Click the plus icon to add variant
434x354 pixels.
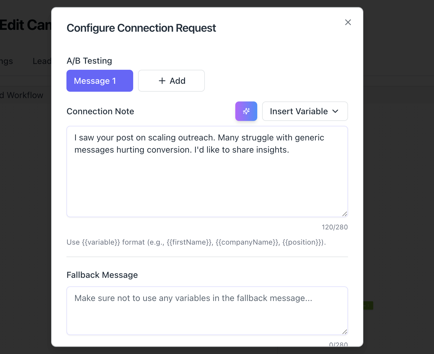click(162, 81)
